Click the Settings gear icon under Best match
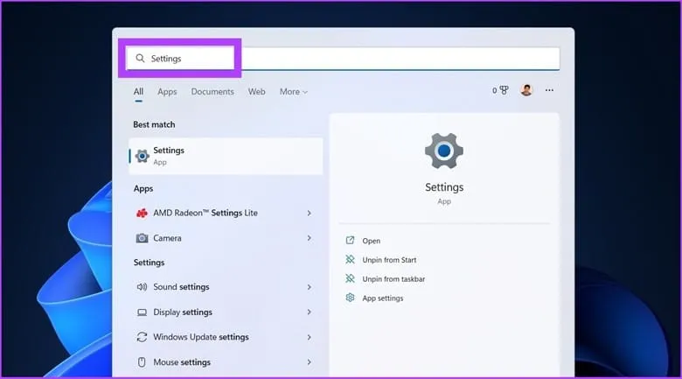This screenshot has height=379, width=682. [143, 156]
